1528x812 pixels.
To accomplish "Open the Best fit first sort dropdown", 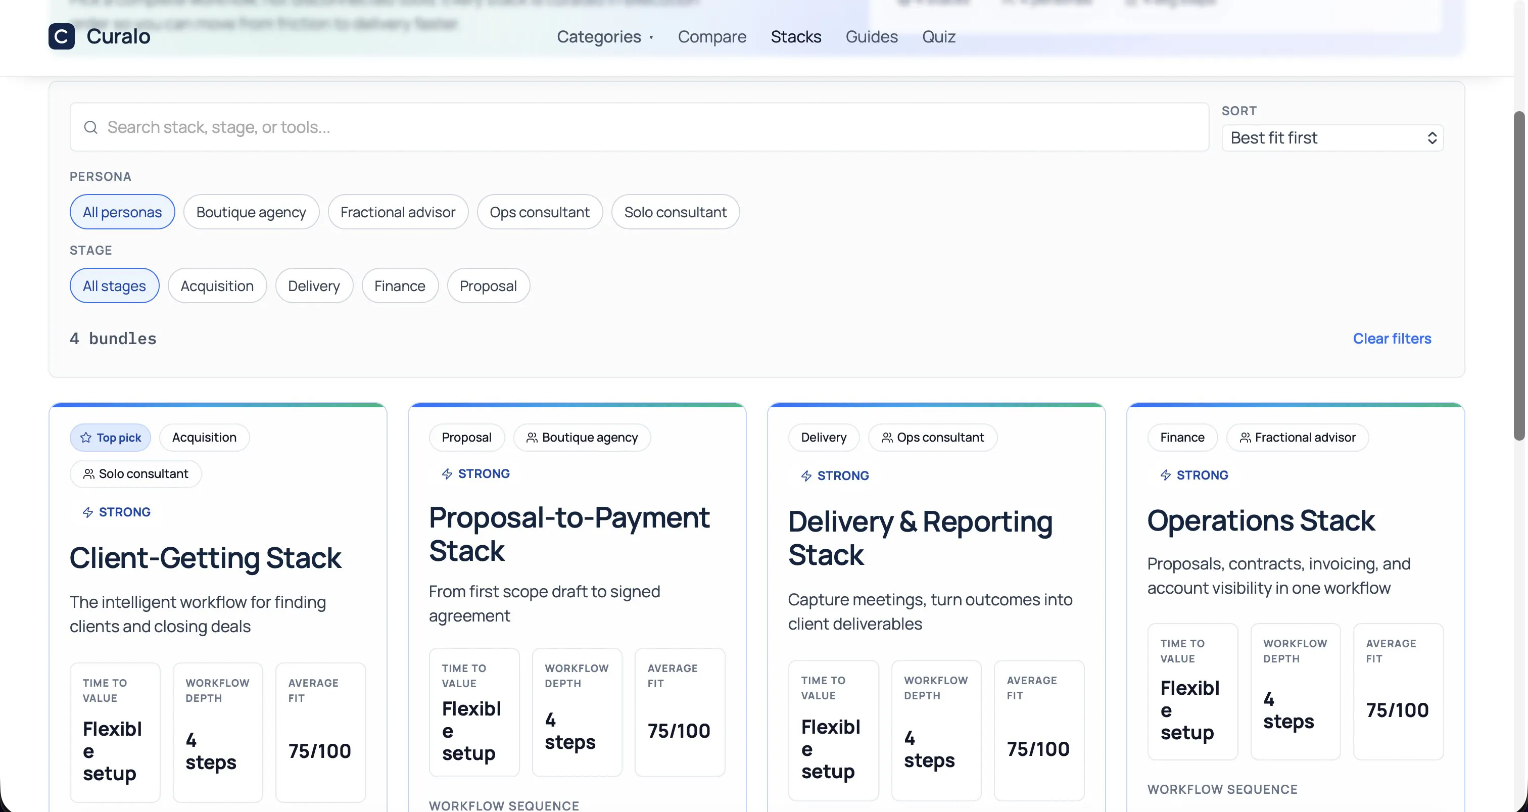I will pos(1332,138).
